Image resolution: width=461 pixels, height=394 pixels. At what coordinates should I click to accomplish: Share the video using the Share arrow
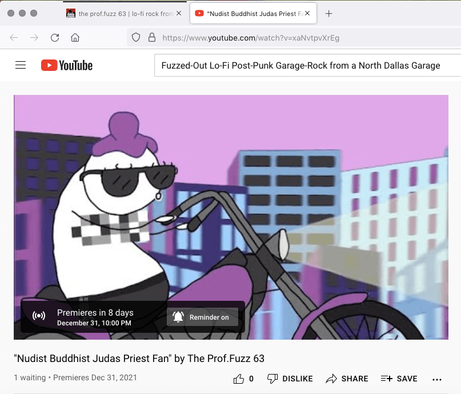click(x=347, y=379)
